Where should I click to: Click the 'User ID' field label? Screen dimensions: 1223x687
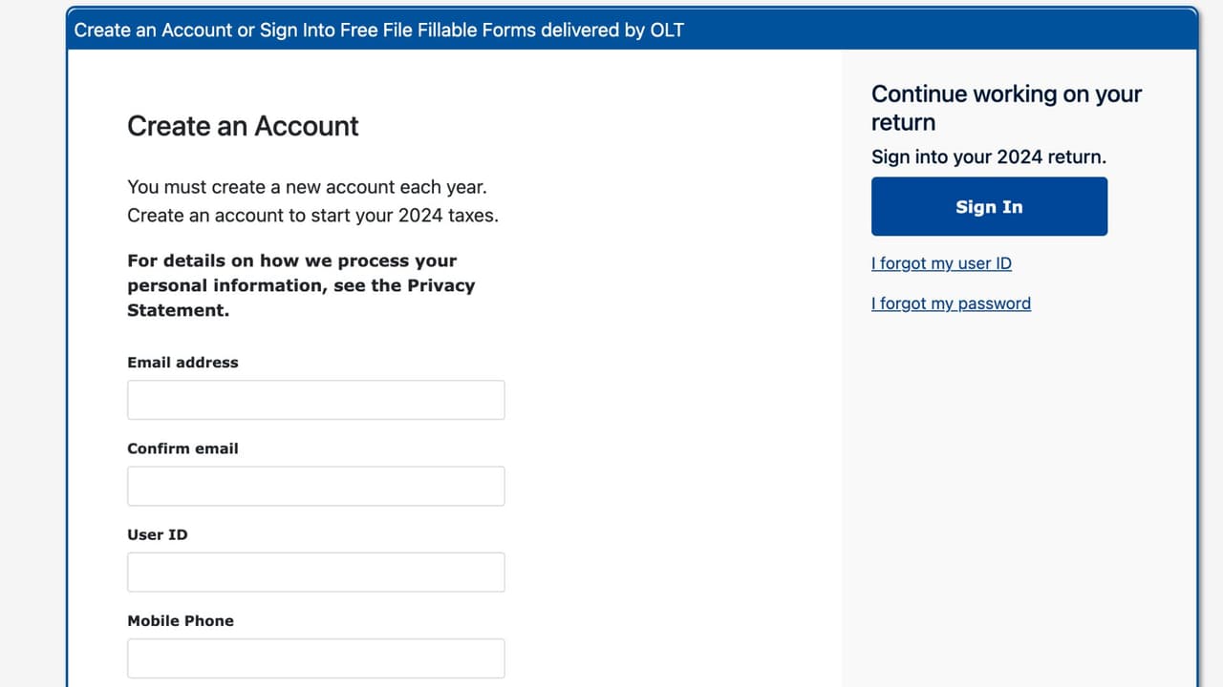[x=158, y=534]
